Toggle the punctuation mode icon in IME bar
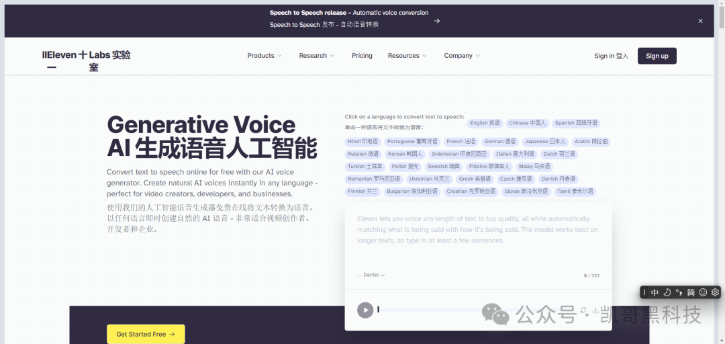This screenshot has width=725, height=344. click(679, 292)
